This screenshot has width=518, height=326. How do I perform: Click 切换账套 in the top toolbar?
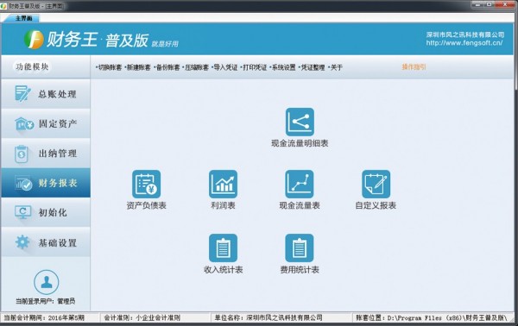pyautogui.click(x=109, y=67)
